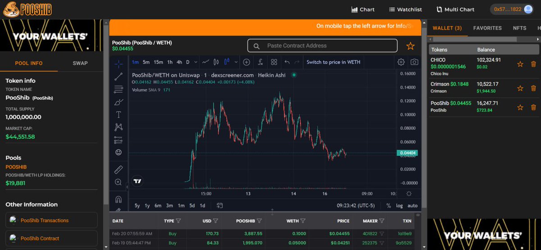This screenshot has height=250, width=541.
Task: Open PooShib Contract link
Action: point(51,238)
